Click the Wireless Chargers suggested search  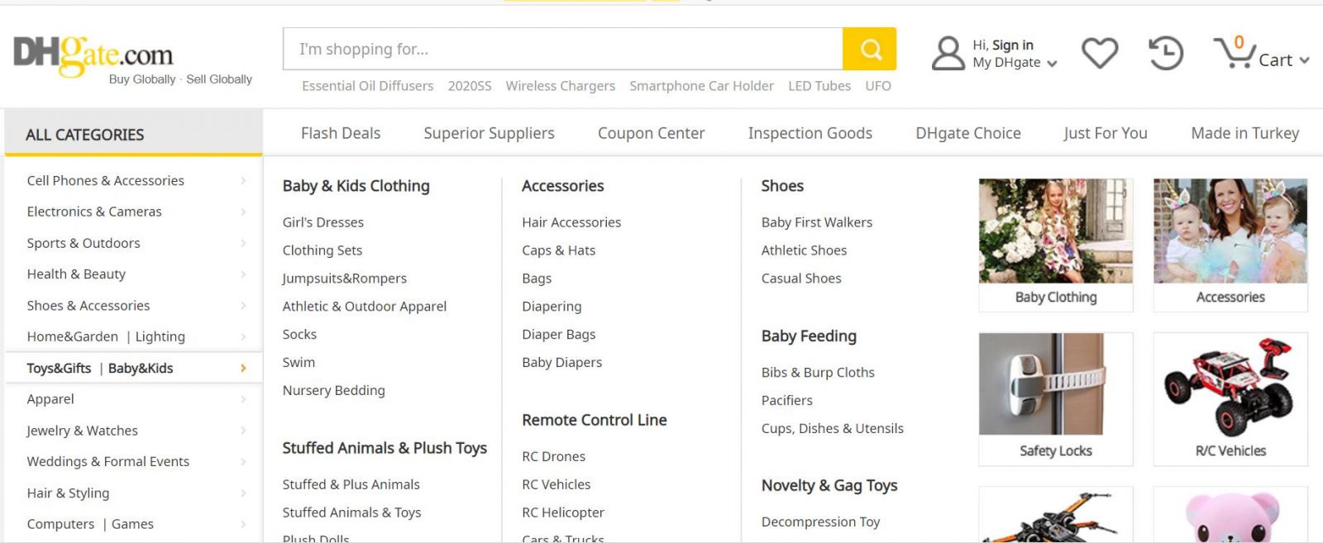click(x=561, y=86)
